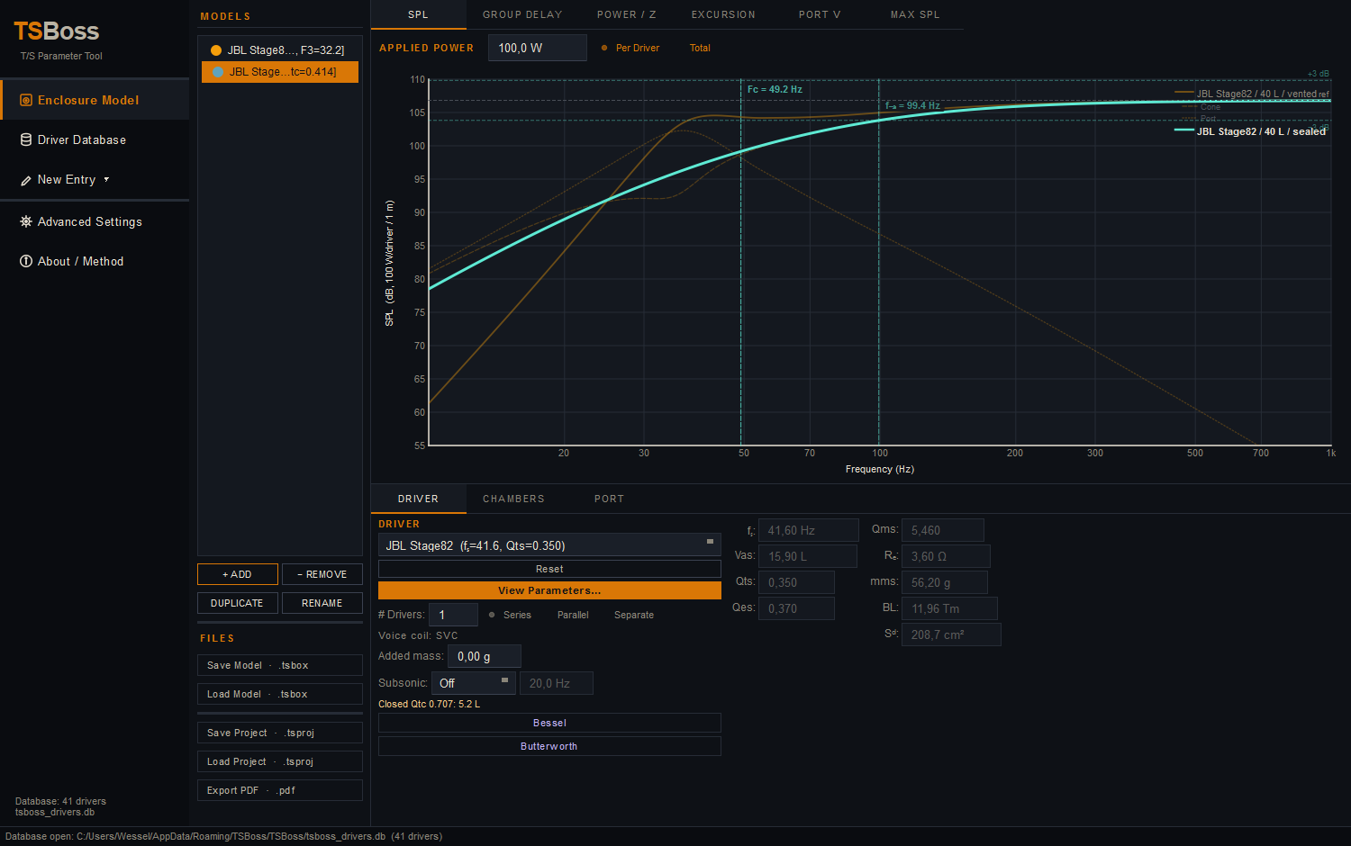Click Export PDF button
Screen dimensions: 1351x846
pos(280,790)
